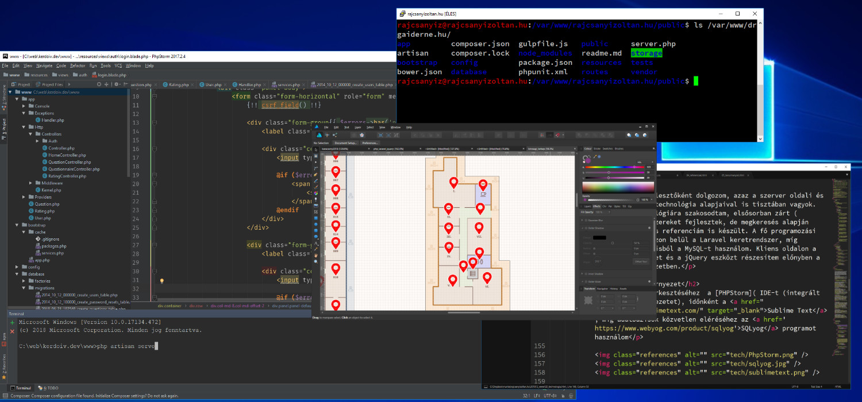Enable the Inner Shadow effect checkbox
862x402 pixels.
pos(586,273)
